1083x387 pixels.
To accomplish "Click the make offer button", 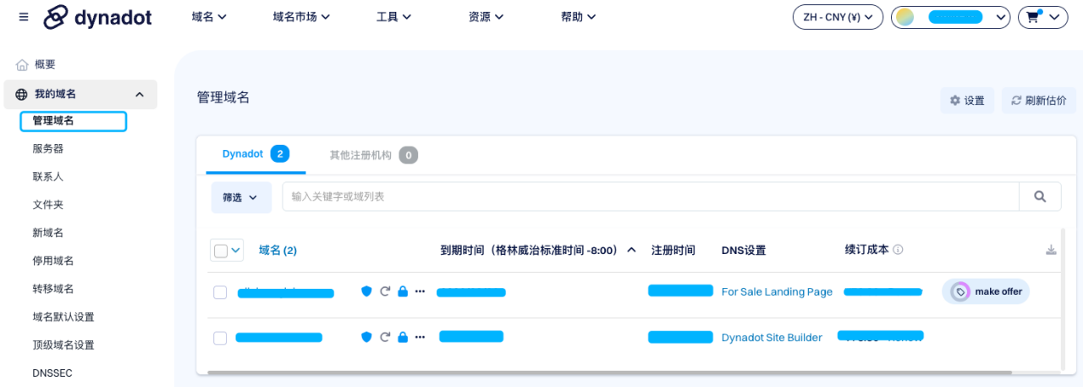I will pos(986,291).
